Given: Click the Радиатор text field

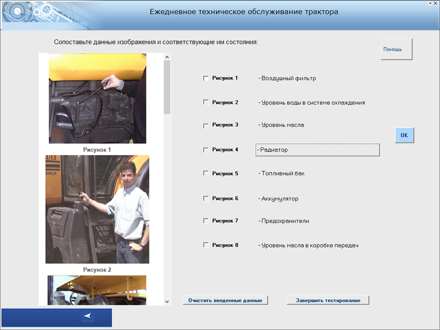Looking at the screenshot, I should pos(318,150).
